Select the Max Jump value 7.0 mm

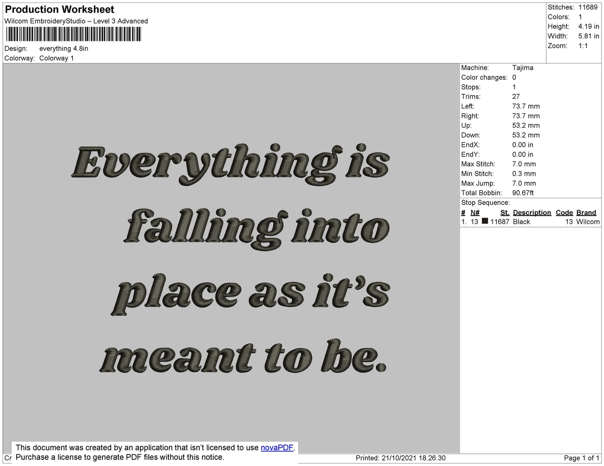pos(524,183)
